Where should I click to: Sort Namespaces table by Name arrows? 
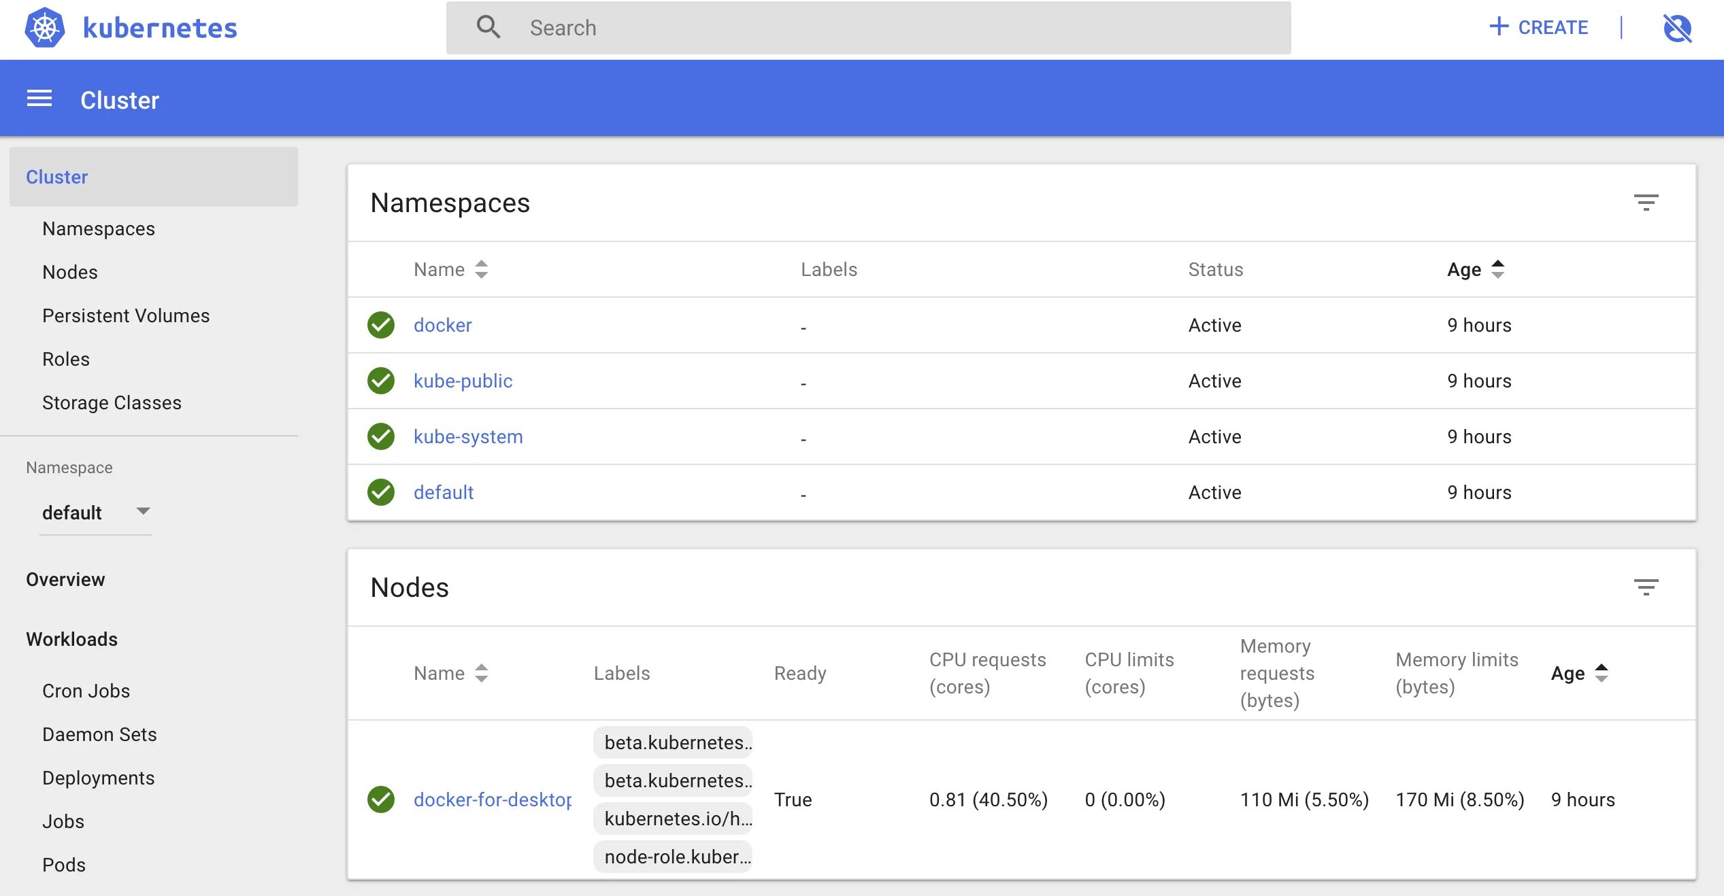pos(482,269)
